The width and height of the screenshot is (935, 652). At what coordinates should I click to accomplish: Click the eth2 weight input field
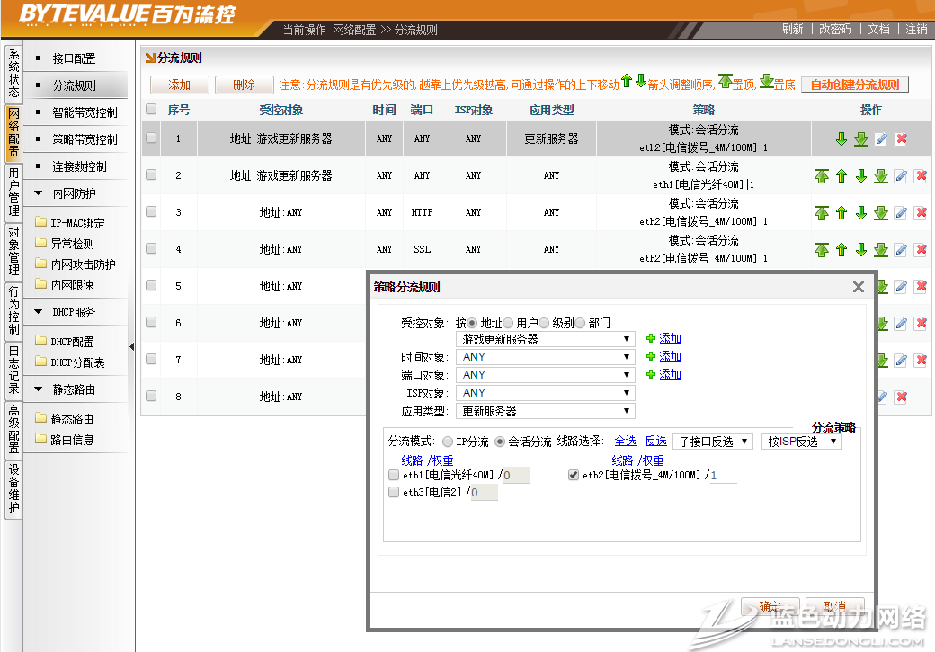(x=722, y=475)
